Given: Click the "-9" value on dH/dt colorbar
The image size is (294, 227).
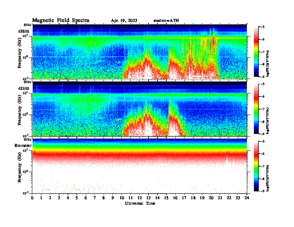Looking at the screenshot, I should coord(263,77).
